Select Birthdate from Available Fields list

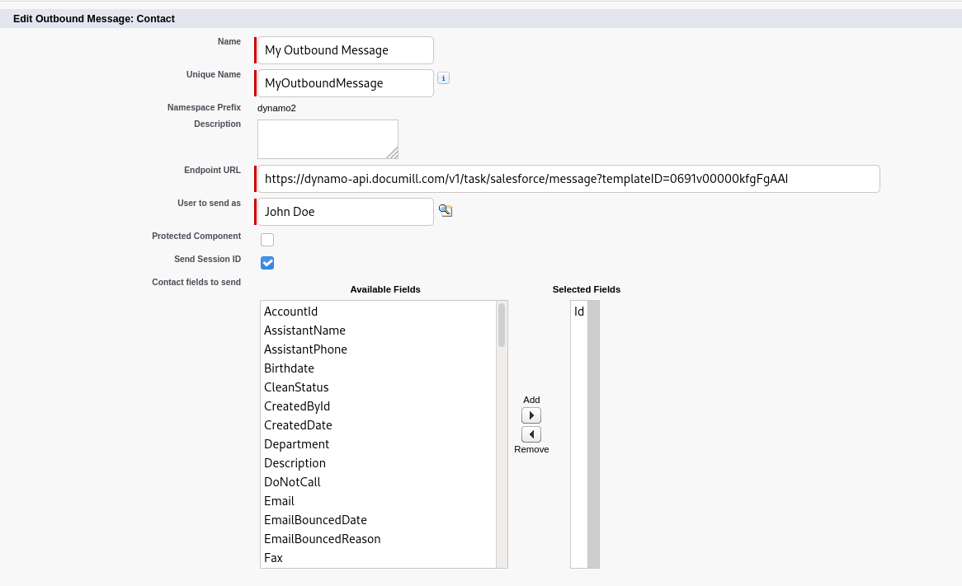click(289, 368)
